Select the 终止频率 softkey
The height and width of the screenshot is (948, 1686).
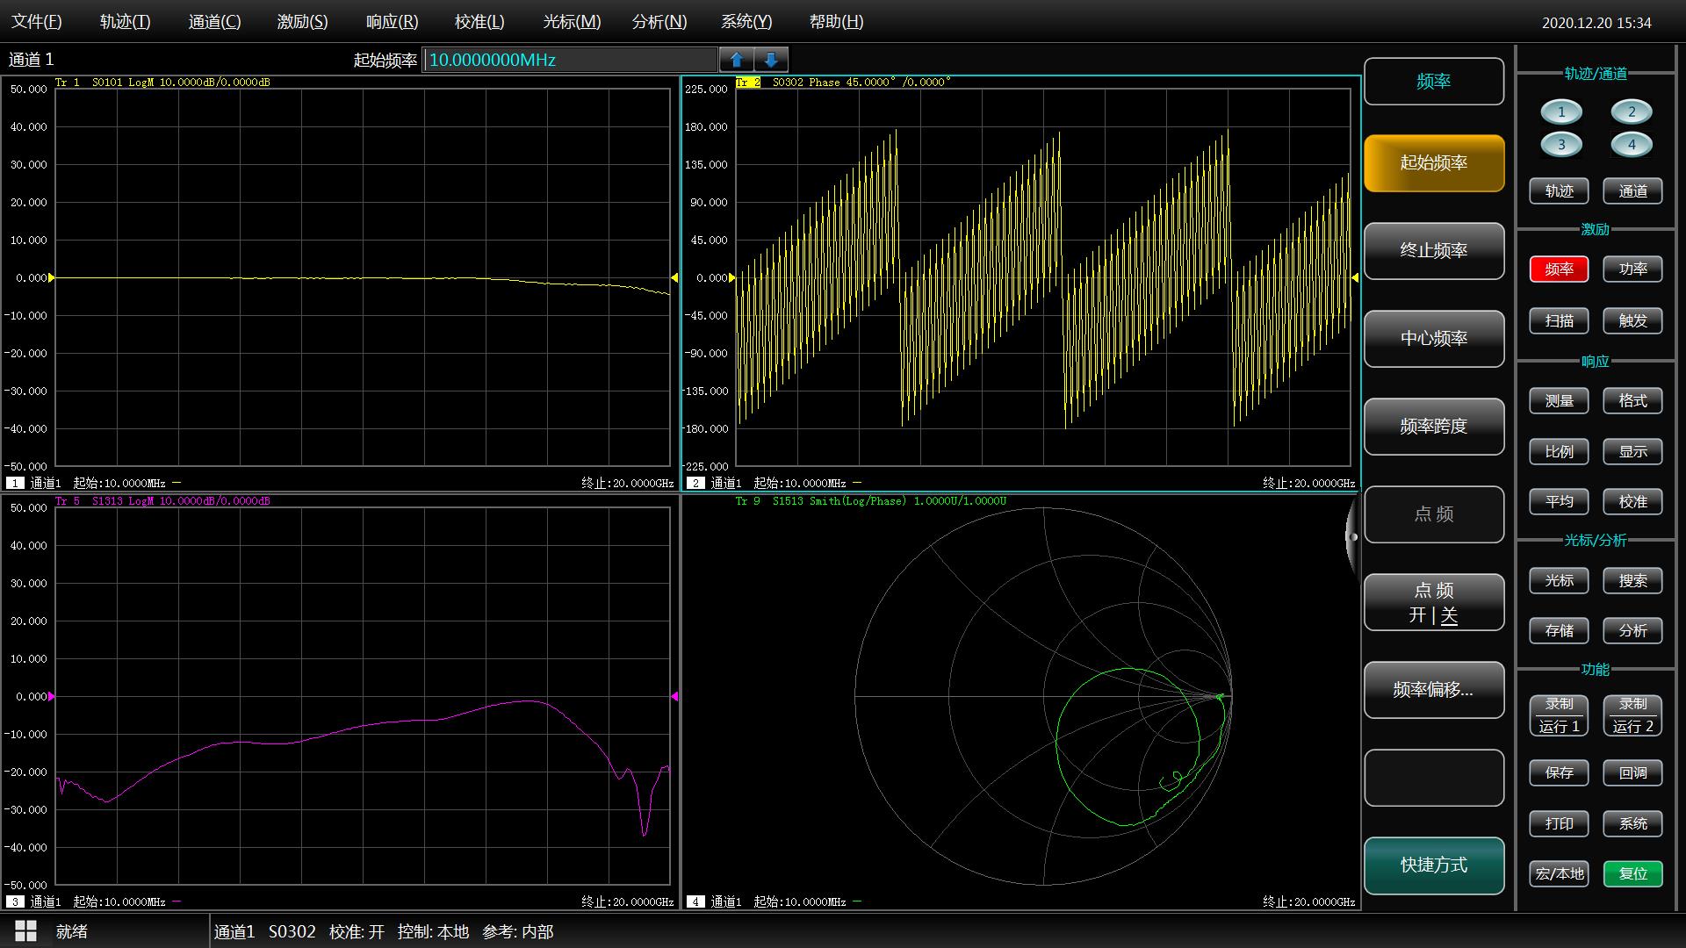tap(1434, 250)
